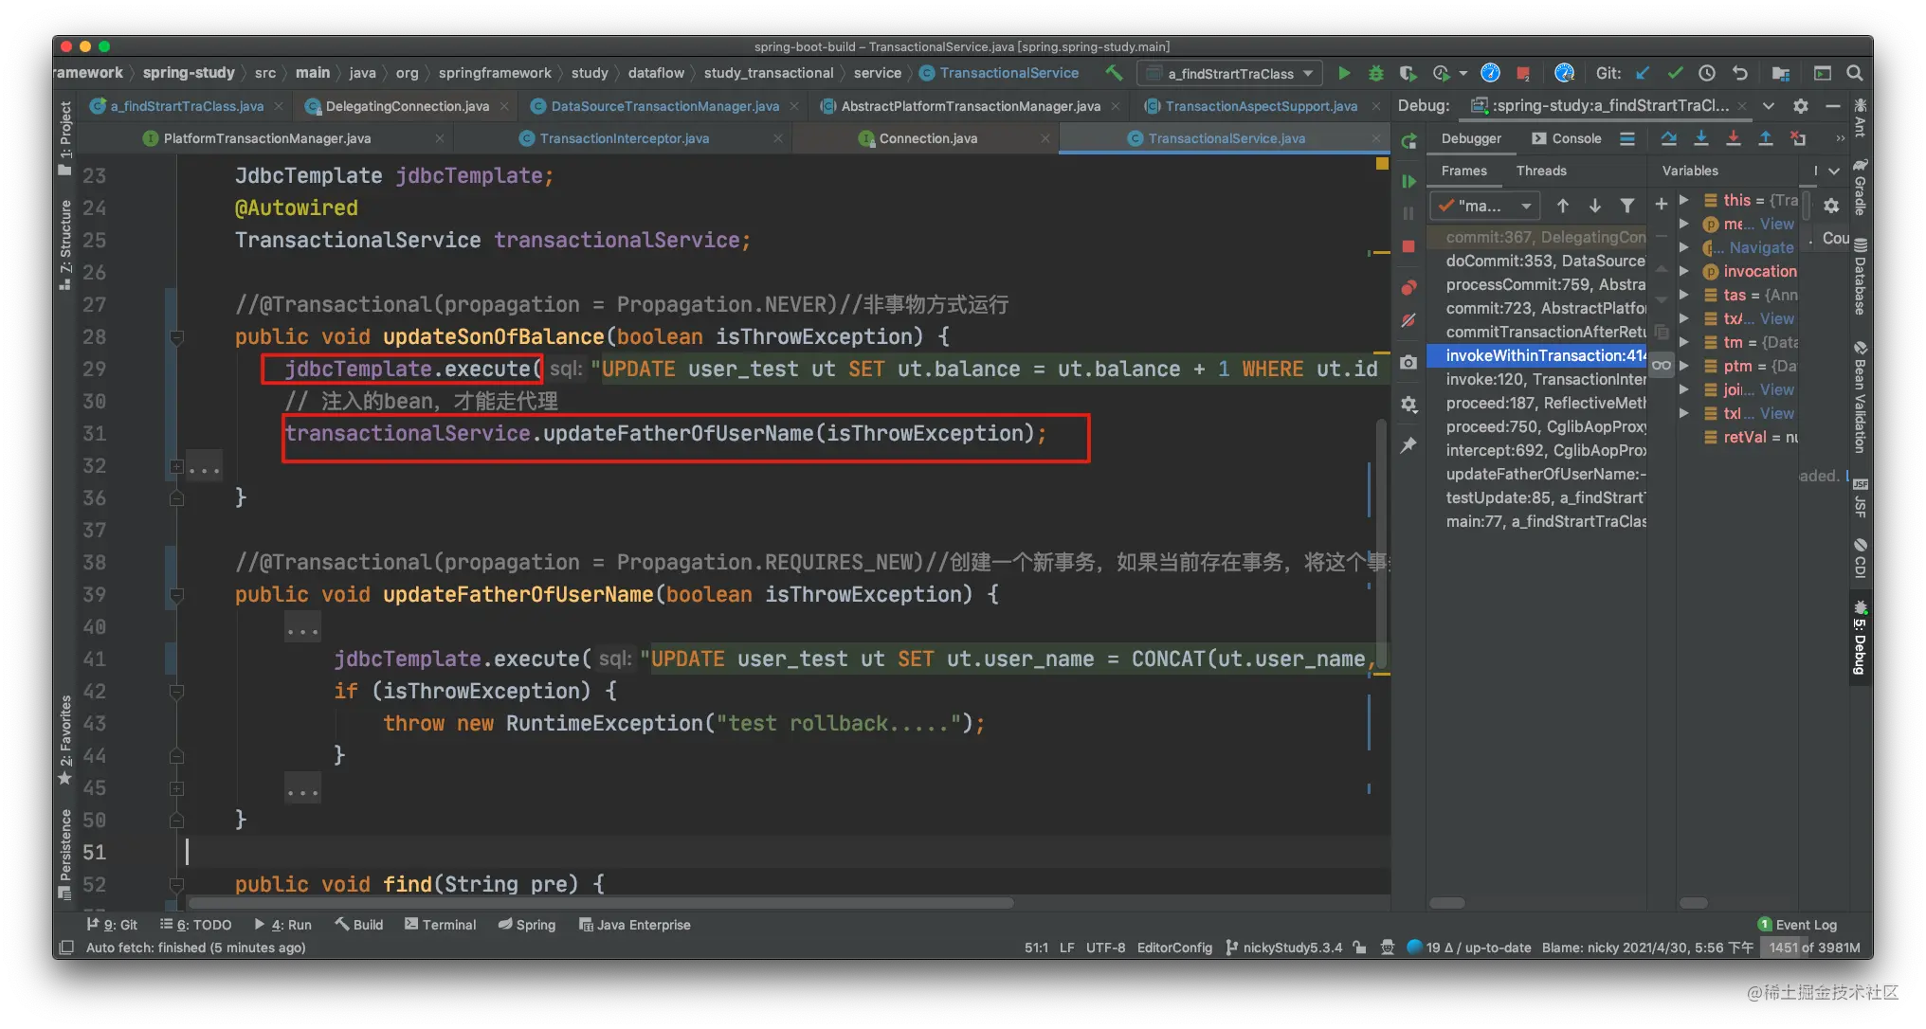
Task: Select the next frame with the down arrow
Action: point(1595,206)
